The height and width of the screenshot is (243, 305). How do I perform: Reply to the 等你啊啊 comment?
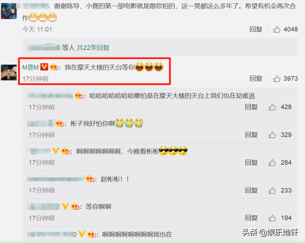tap(251, 218)
